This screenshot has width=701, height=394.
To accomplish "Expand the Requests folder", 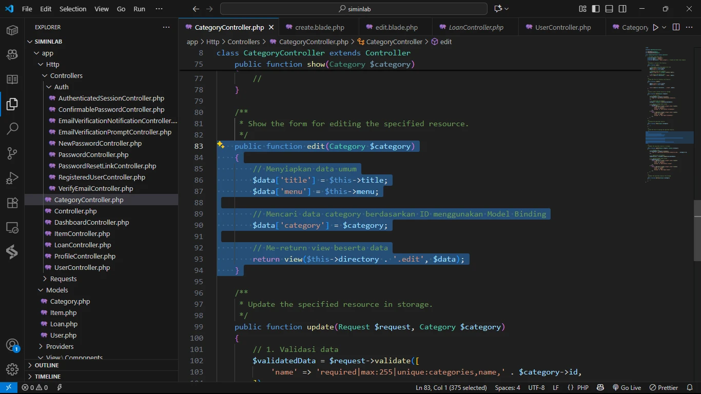I will pos(63,279).
